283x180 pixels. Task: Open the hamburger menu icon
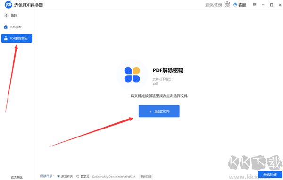click(x=255, y=5)
